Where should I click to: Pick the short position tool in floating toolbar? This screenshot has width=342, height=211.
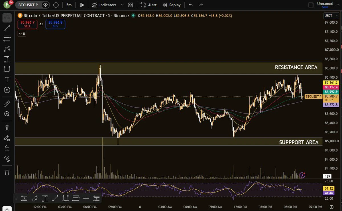click(x=96, y=198)
